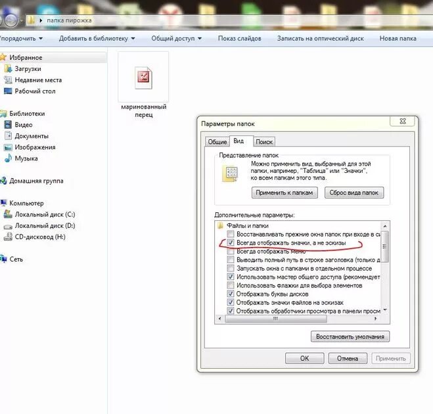Image resolution: width=433 pixels, height=414 pixels.
Task: Toggle Отображать обработчики просмотра checkbox
Action: point(231,311)
